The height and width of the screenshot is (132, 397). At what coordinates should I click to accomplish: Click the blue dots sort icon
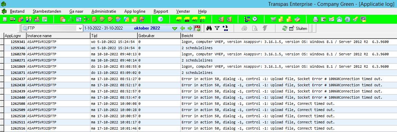click(x=225, y=28)
